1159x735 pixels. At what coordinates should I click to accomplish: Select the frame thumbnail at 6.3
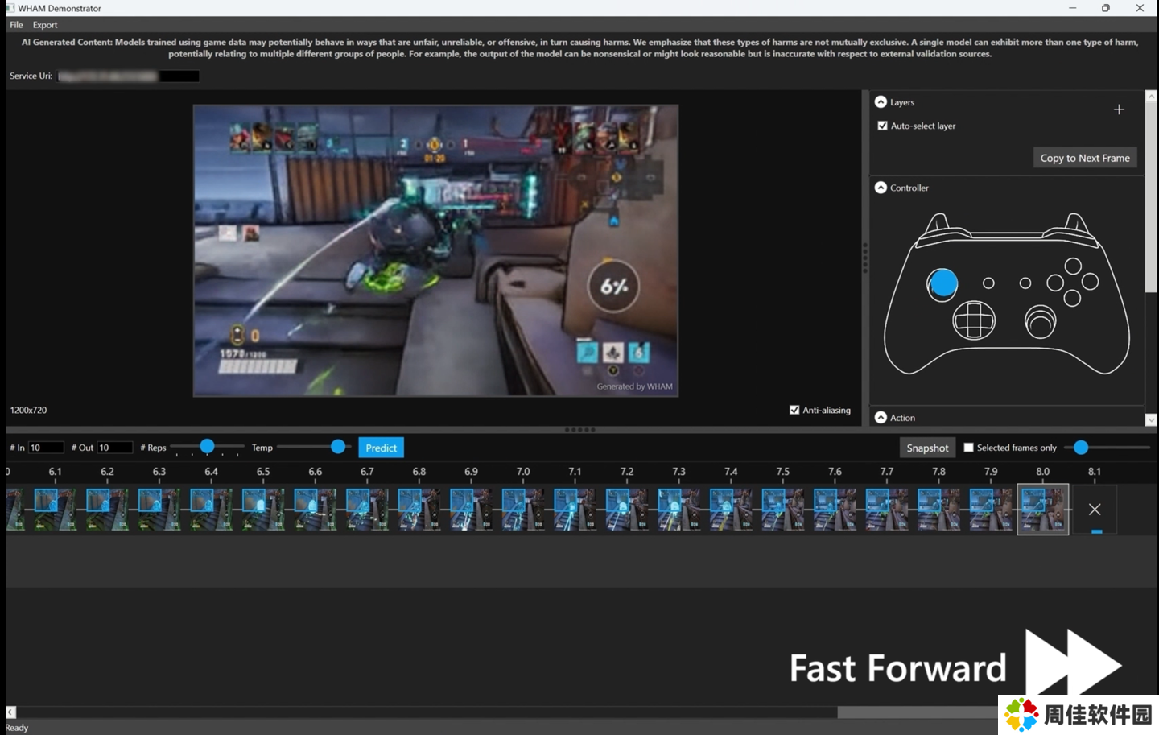[x=159, y=509]
